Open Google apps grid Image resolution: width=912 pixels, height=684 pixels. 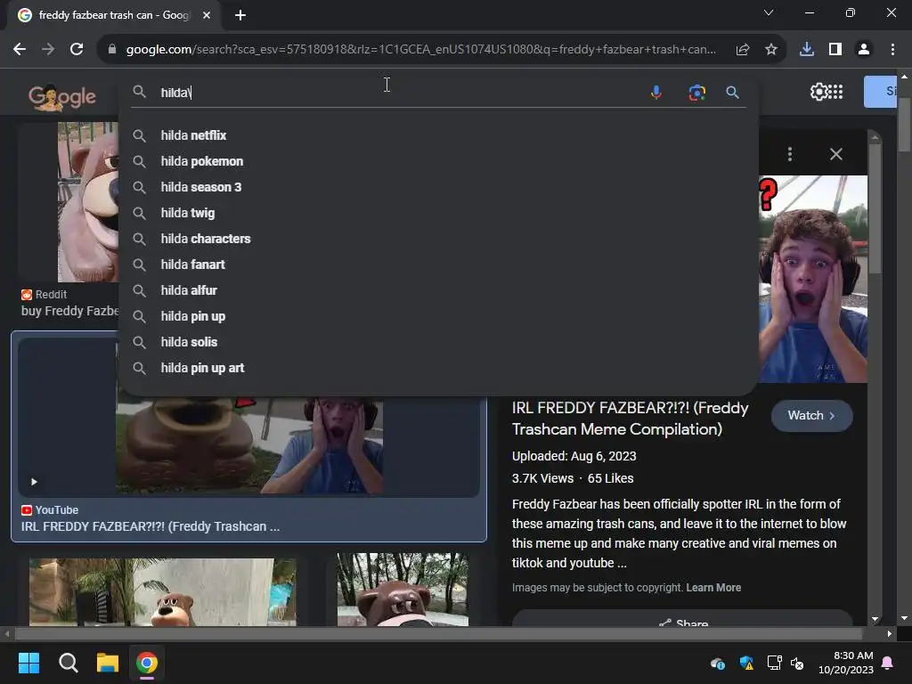(x=835, y=92)
